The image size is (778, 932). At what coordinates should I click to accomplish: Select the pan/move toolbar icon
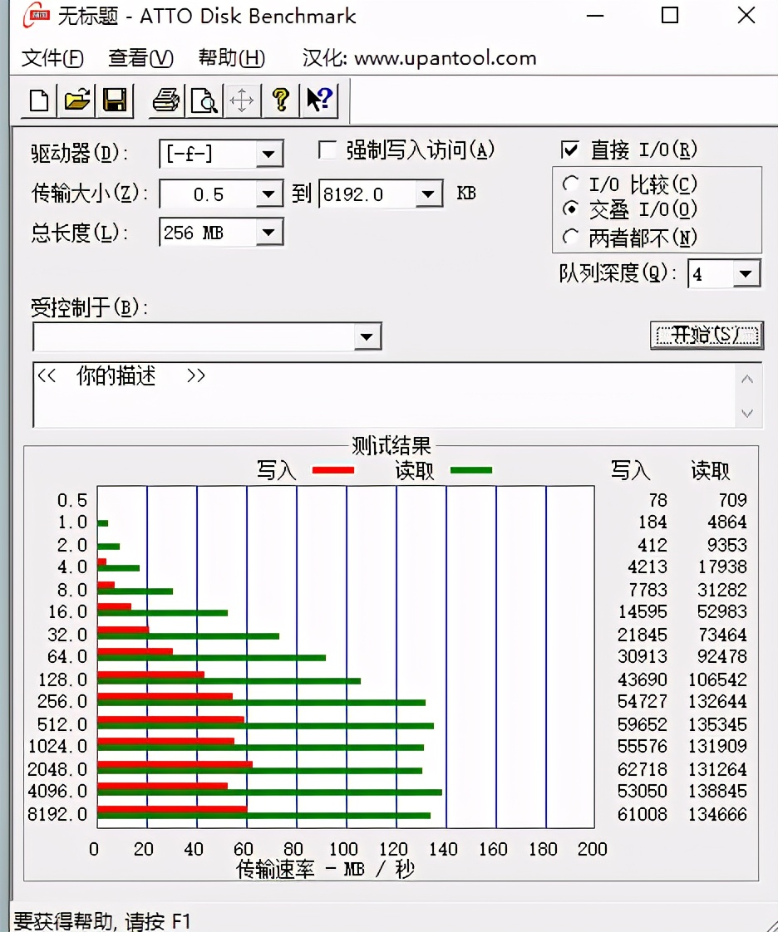pos(242,100)
